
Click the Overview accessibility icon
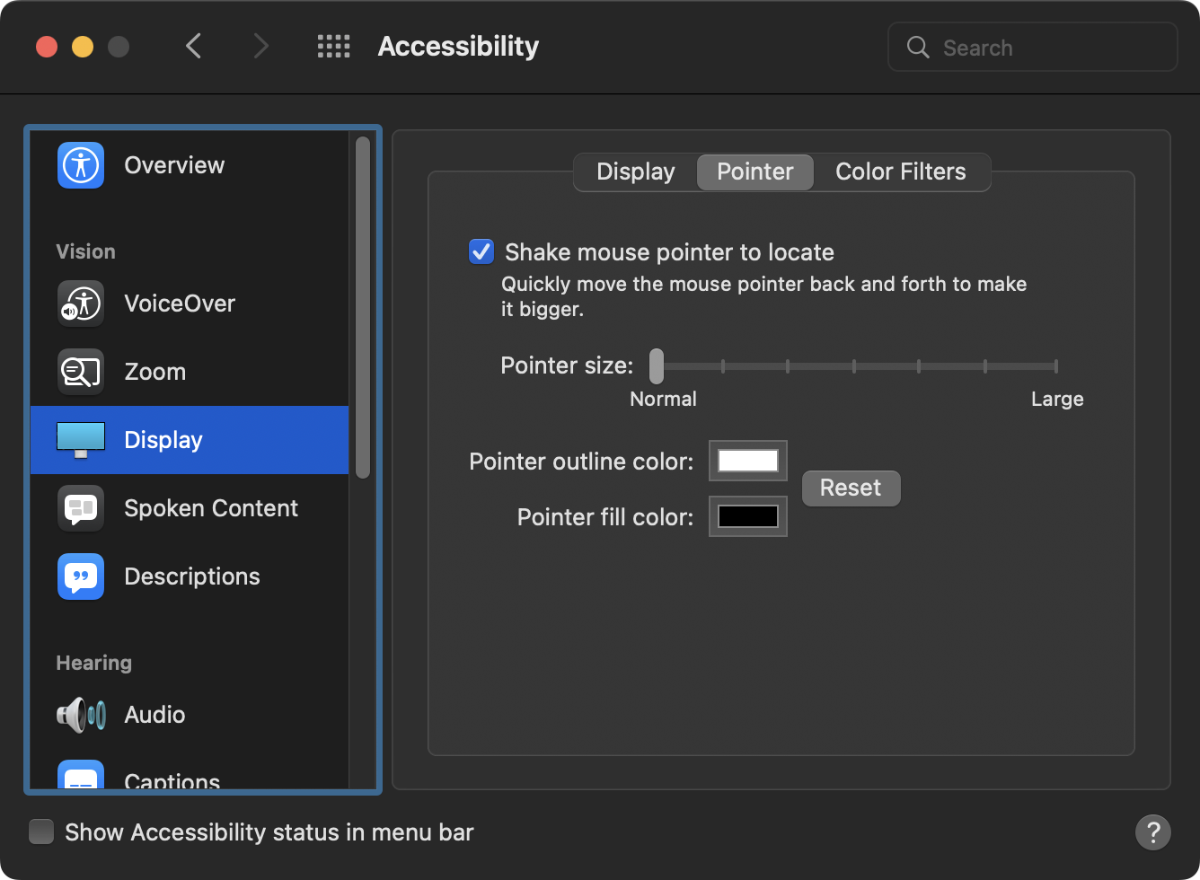point(81,165)
